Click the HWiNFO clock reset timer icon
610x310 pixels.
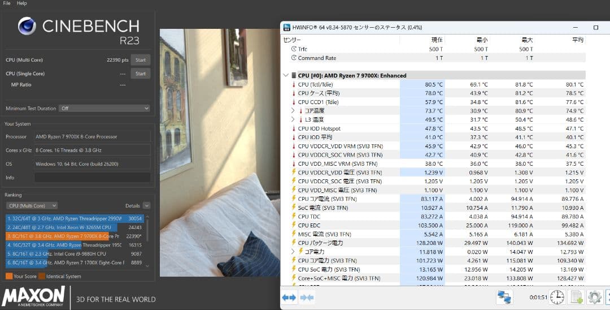click(557, 298)
